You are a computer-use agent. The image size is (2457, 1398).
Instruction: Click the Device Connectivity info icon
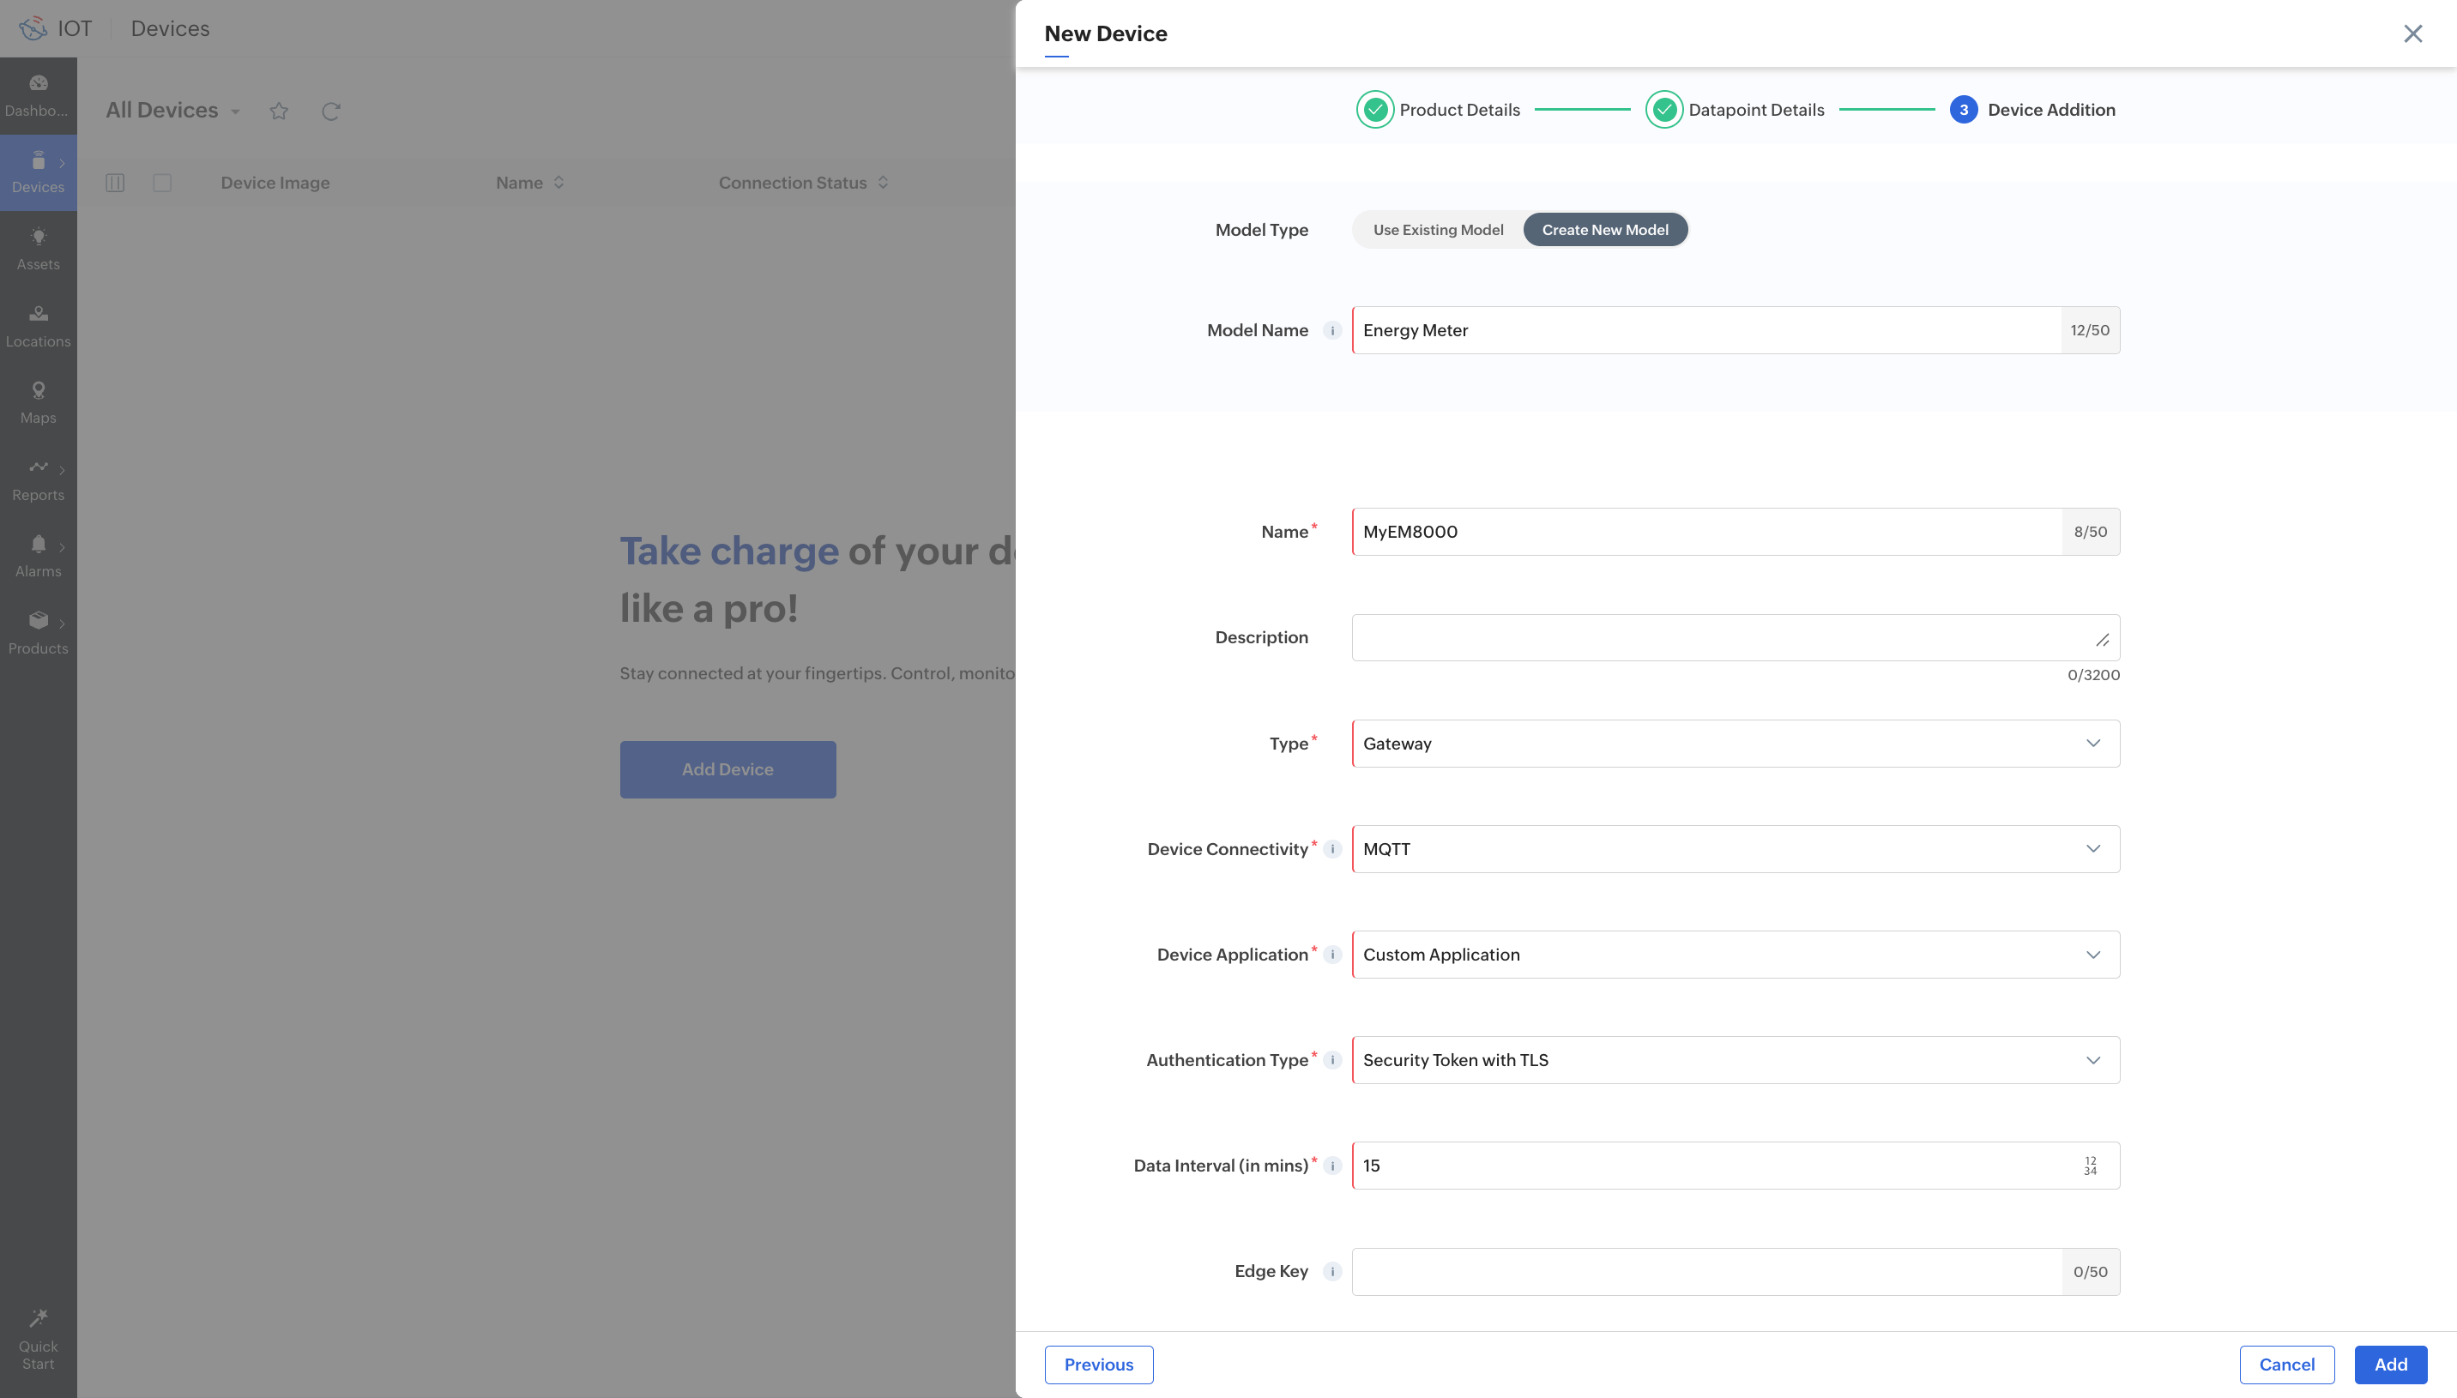pyautogui.click(x=1331, y=849)
